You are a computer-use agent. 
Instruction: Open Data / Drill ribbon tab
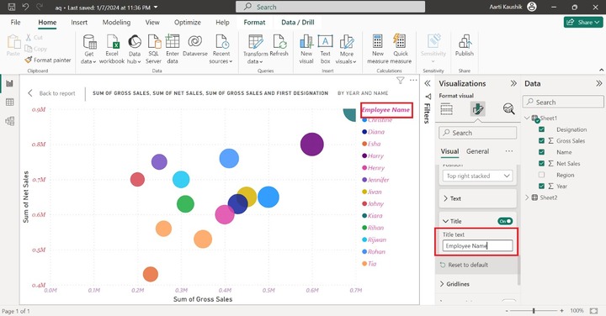pos(298,23)
